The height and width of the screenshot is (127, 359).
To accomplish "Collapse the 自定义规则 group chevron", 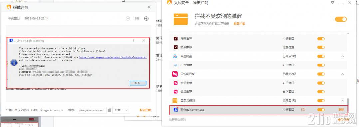I will (343, 100).
